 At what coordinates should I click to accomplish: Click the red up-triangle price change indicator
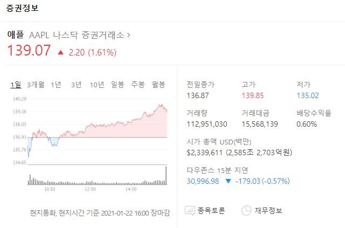[x=60, y=52]
